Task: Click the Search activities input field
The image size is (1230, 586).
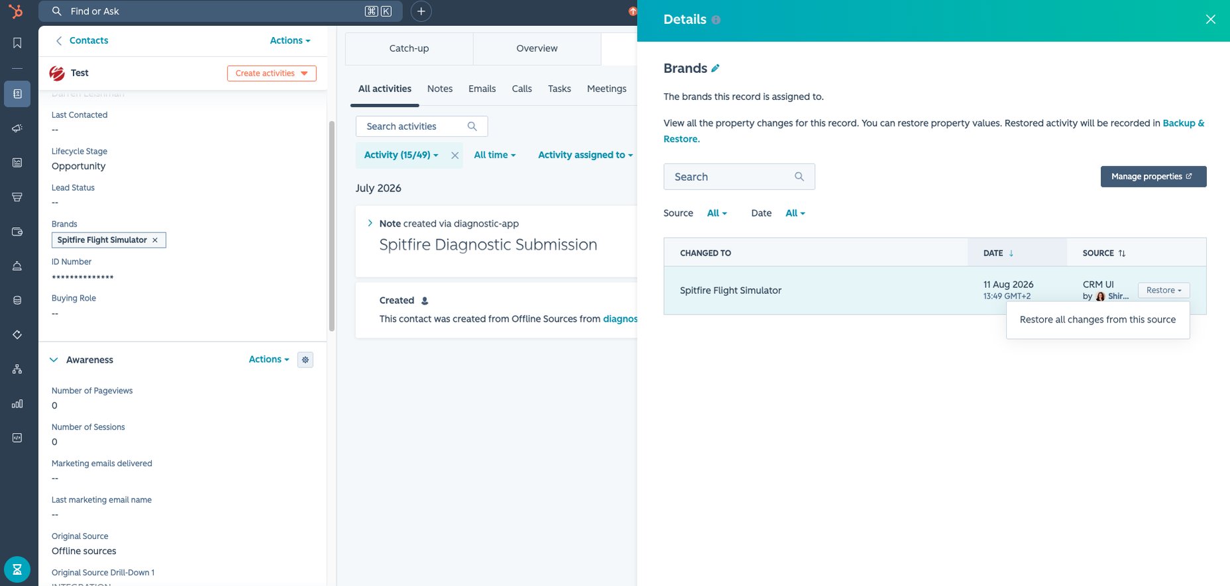Action: [x=421, y=126]
